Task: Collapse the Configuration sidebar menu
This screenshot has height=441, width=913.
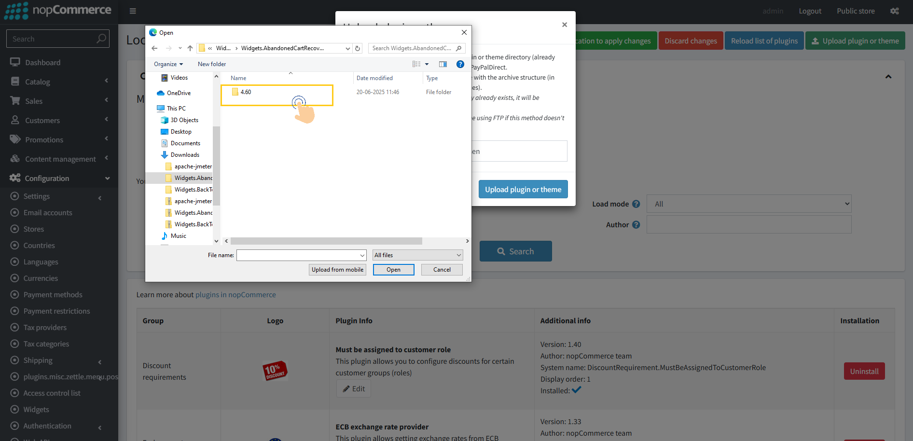Action: pyautogui.click(x=59, y=179)
